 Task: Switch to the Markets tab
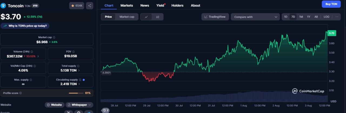click(x=127, y=5)
